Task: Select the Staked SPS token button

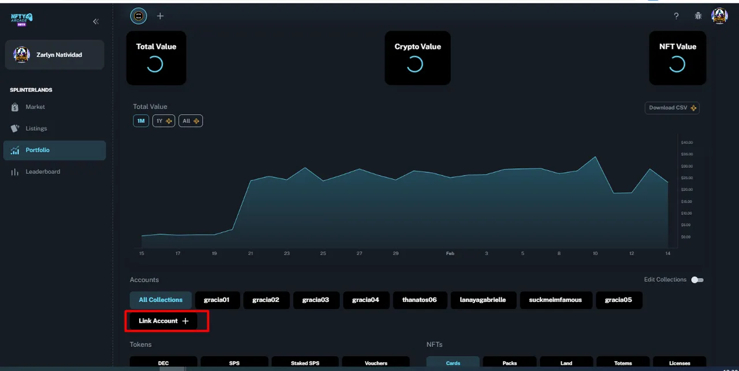Action: 305,362
